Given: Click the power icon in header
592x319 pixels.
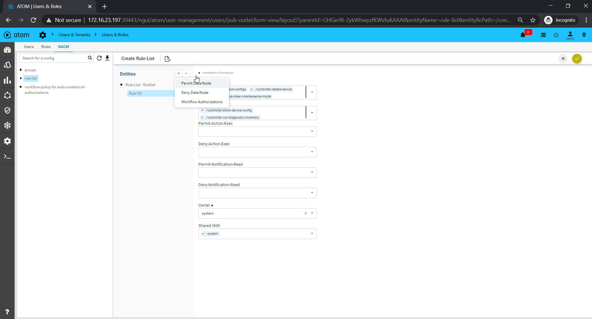Looking at the screenshot, I should tap(556, 35).
